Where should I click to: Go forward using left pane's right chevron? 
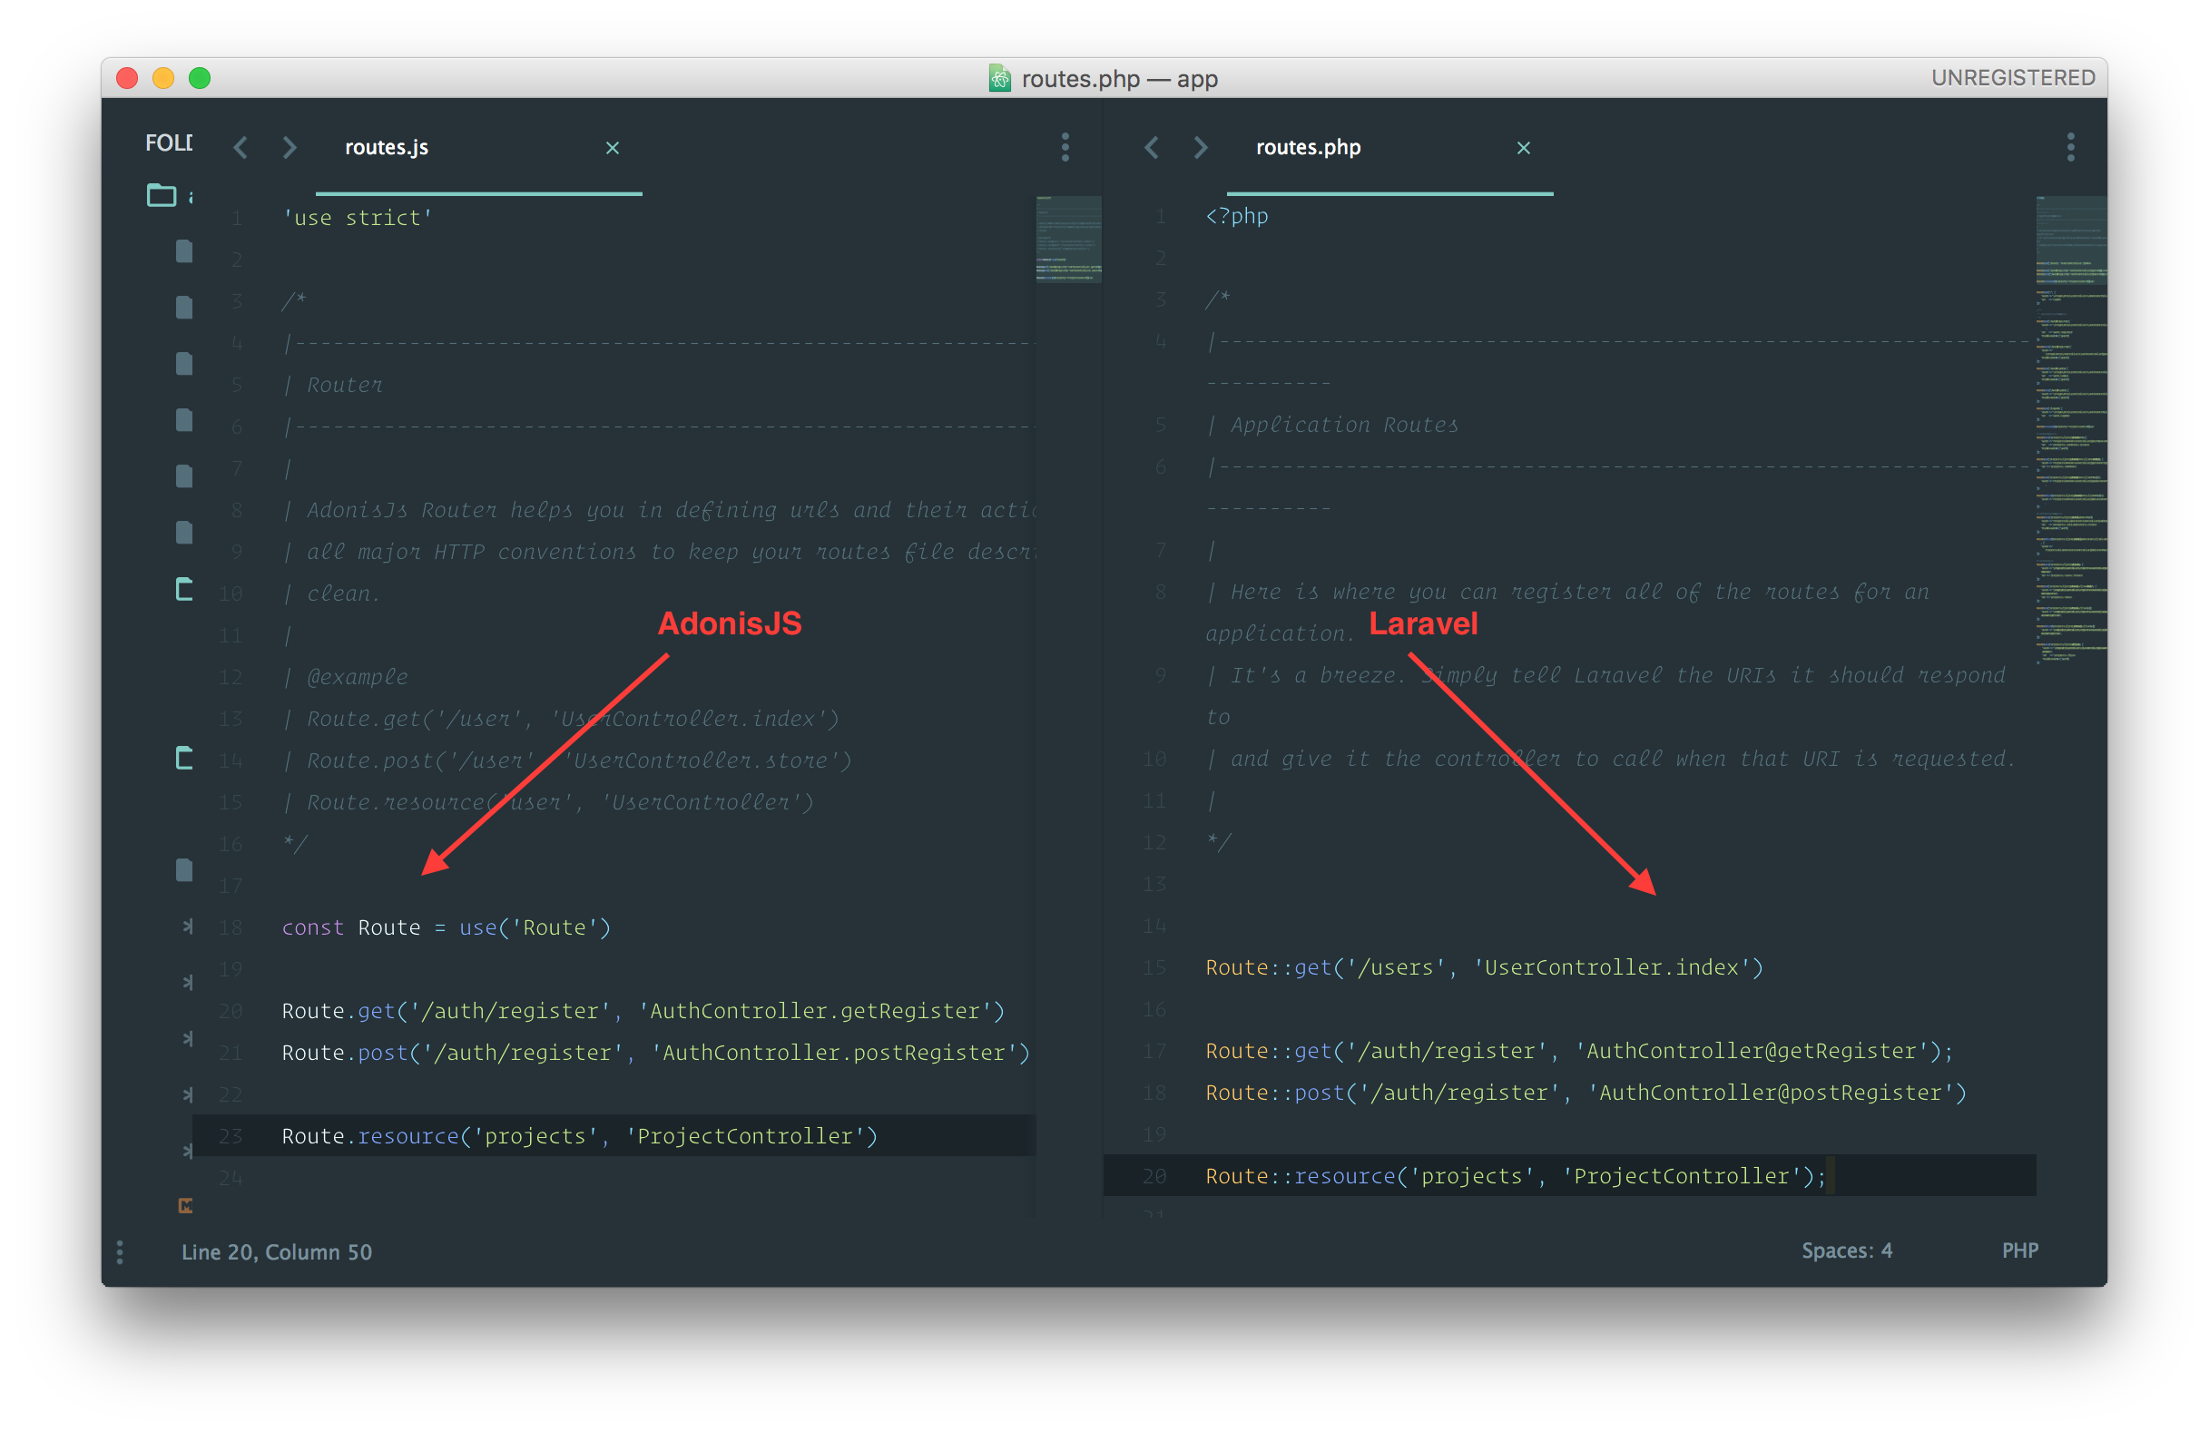[x=290, y=148]
